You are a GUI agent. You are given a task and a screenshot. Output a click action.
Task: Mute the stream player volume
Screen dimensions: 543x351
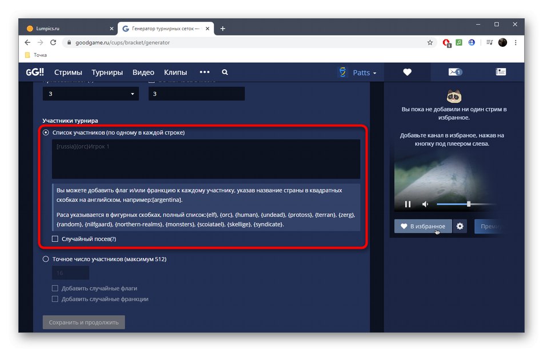point(425,204)
